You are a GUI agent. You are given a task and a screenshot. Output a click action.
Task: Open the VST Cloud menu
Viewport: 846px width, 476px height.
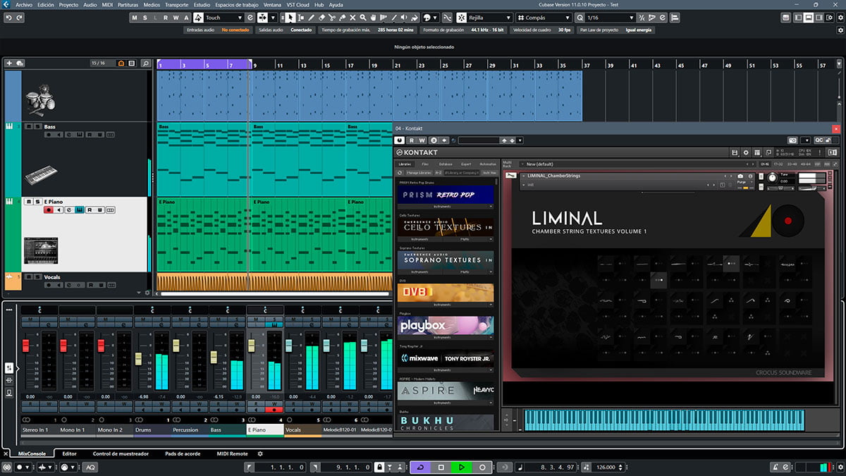297,4
